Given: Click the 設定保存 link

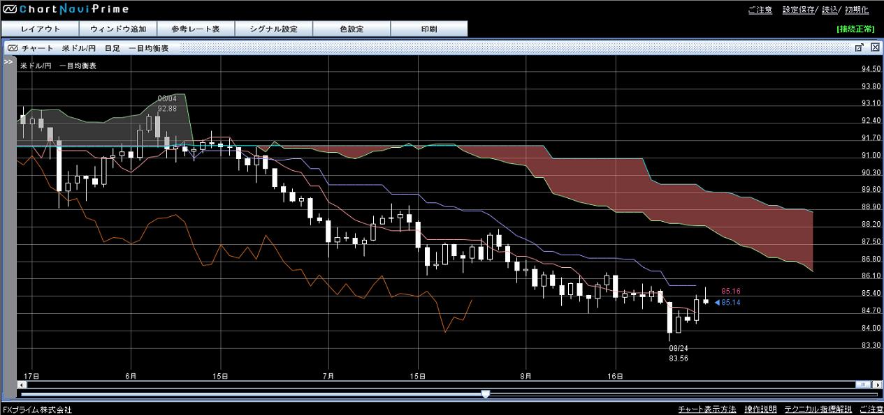Looking at the screenshot, I should click(799, 10).
